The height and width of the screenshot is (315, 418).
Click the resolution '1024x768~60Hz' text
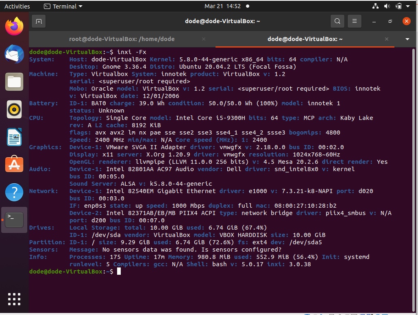point(316,154)
